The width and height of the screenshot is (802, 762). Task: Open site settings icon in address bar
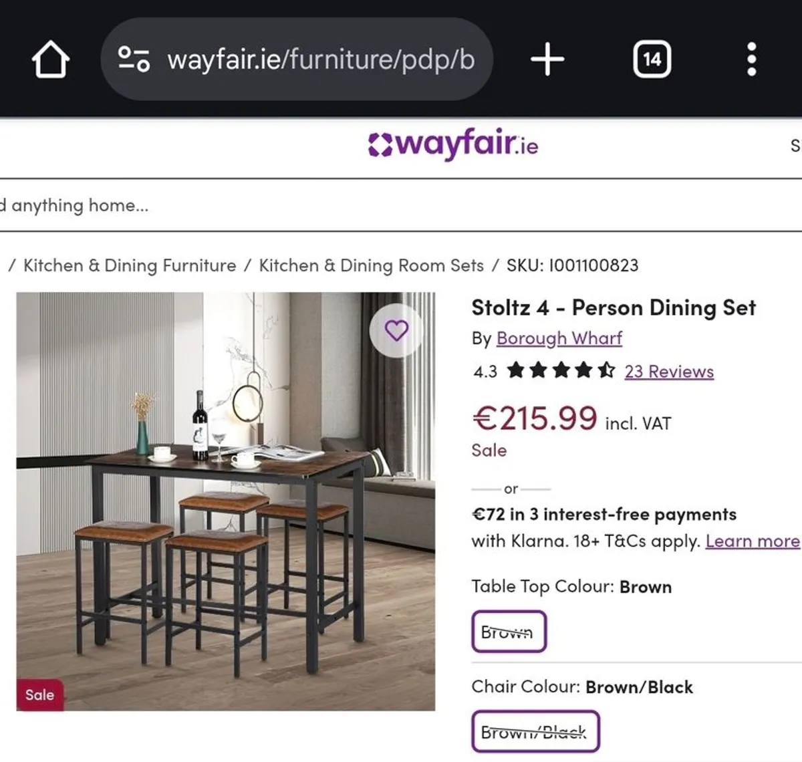coord(134,59)
